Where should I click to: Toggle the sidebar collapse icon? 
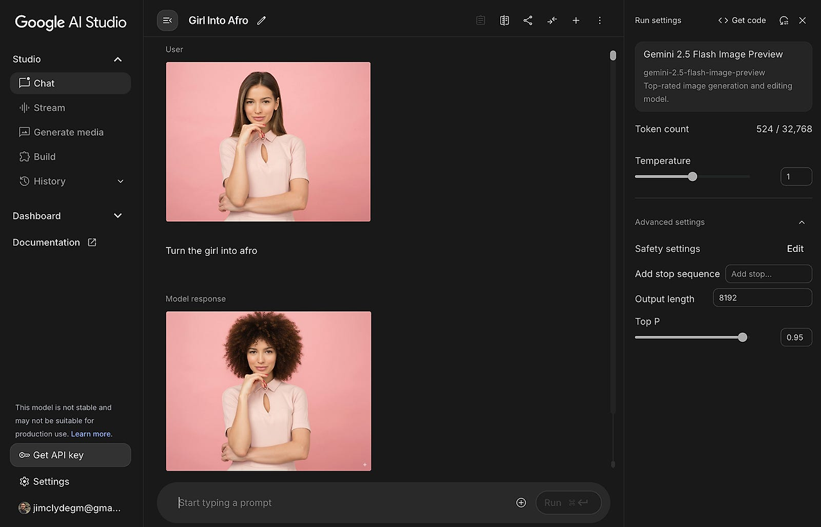tap(167, 21)
